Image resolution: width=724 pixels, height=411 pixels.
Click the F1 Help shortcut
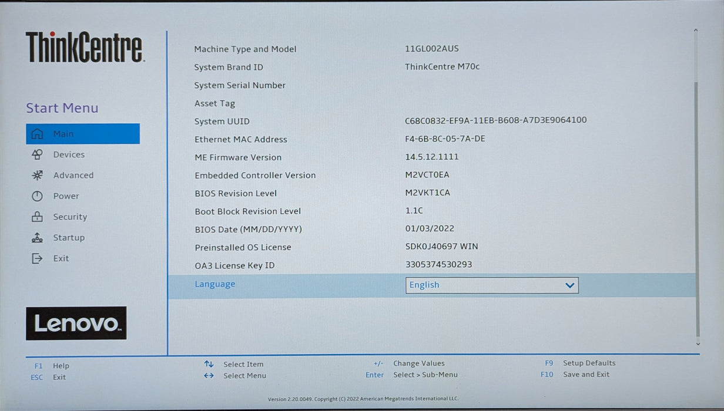pos(52,366)
